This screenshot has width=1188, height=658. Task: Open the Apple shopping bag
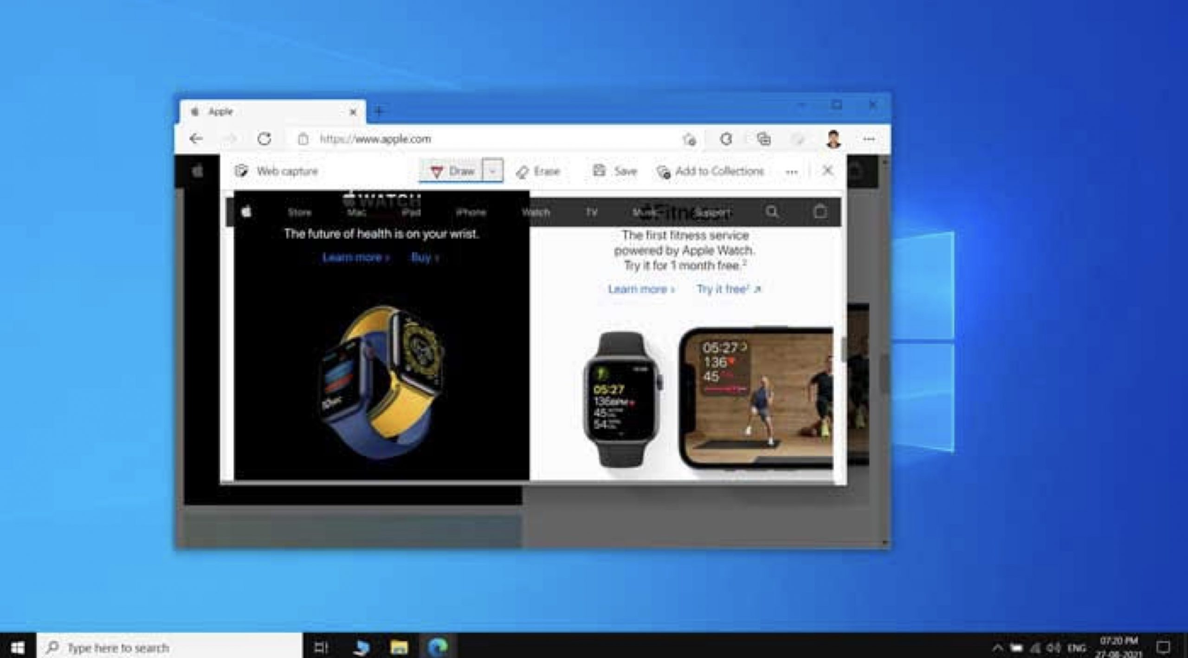(x=821, y=212)
